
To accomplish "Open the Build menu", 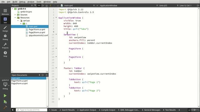I will click(x=15, y=2).
